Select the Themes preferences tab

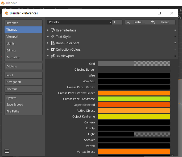(x=23, y=30)
